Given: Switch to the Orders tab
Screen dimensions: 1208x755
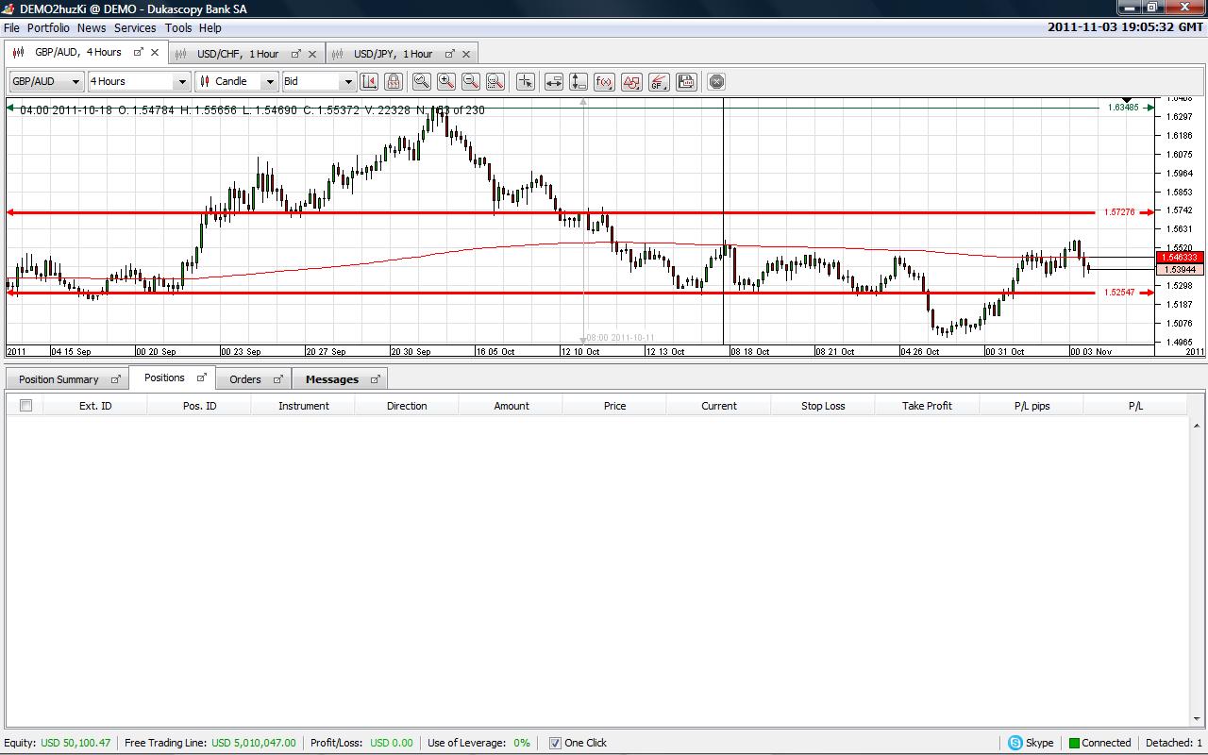Looking at the screenshot, I should pyautogui.click(x=244, y=379).
